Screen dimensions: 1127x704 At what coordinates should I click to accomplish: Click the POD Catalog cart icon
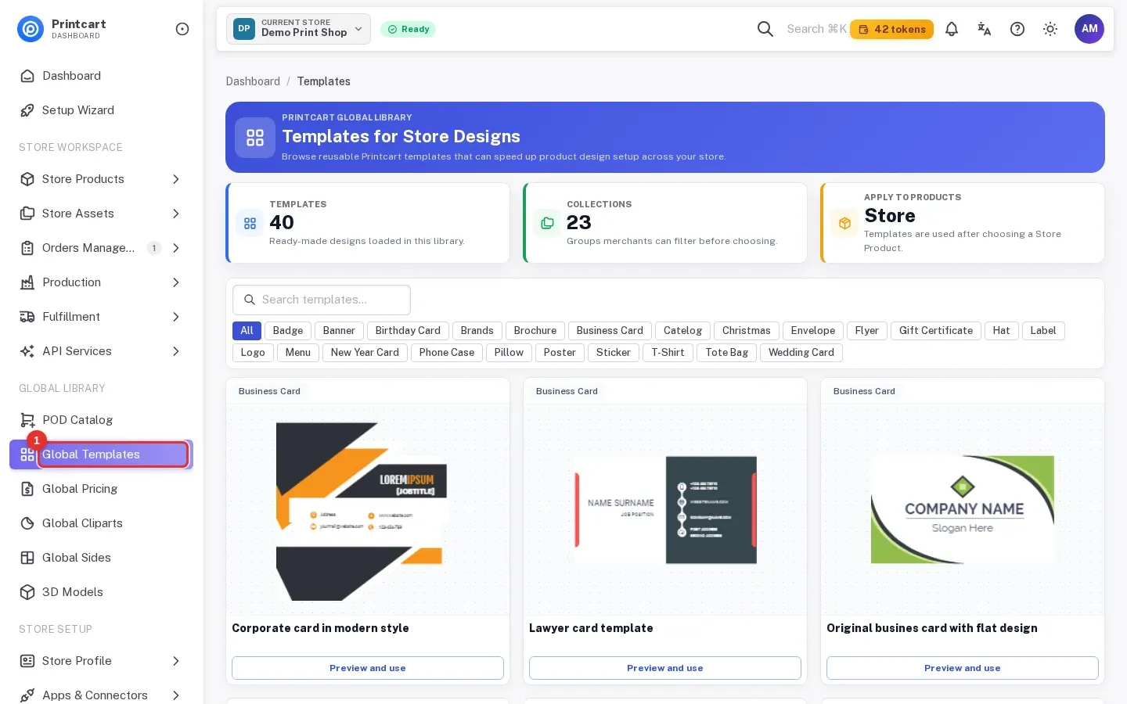pos(27,420)
